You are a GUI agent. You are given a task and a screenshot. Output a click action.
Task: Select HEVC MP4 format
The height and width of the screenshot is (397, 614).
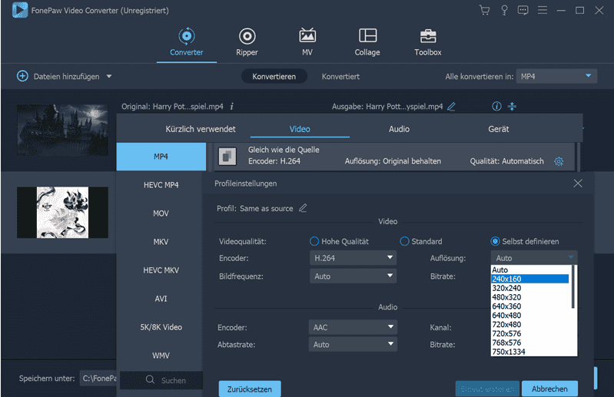161,184
